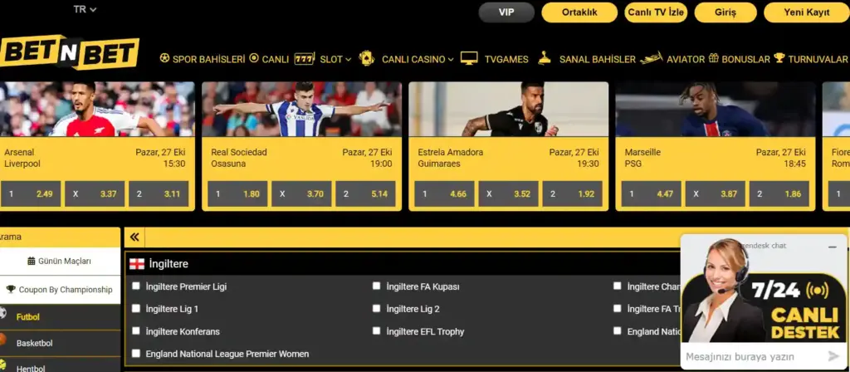
Task: Check the İngiltere Premier Ligi checkbox
Action: (x=136, y=286)
